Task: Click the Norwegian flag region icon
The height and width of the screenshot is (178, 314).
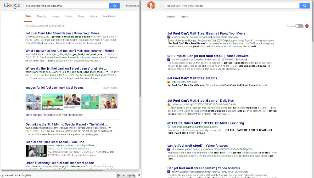Action: pyautogui.click(x=306, y=26)
